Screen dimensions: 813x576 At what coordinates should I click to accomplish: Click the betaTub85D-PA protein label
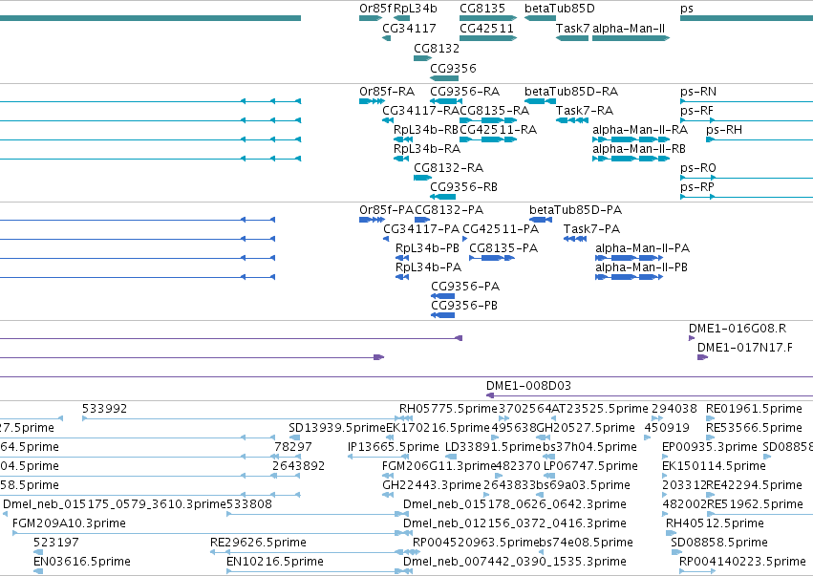(575, 210)
